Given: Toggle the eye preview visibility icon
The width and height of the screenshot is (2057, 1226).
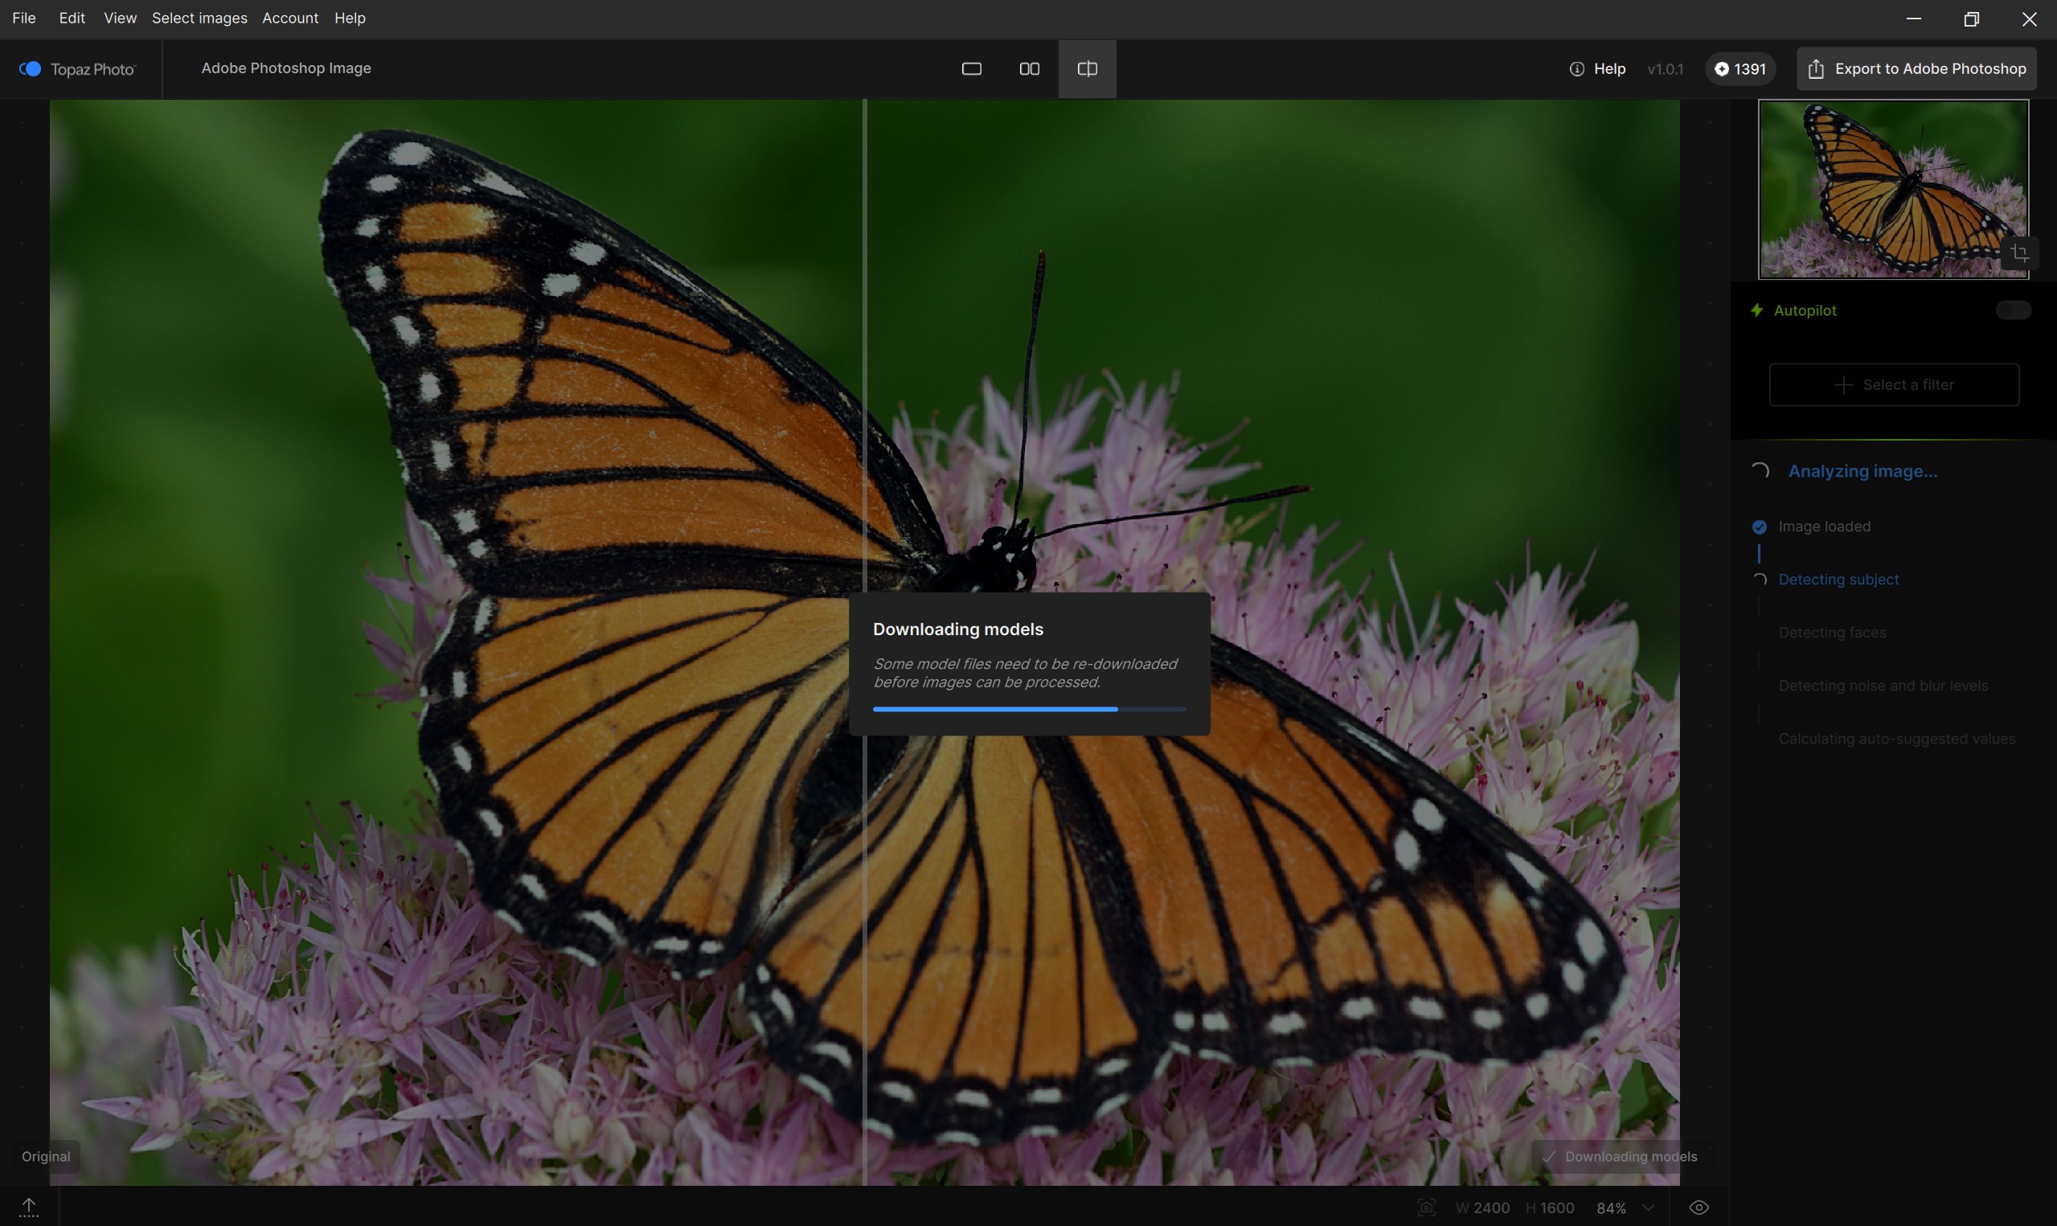Looking at the screenshot, I should pos(1698,1207).
